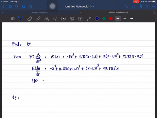Open the thumbnail grid view
157x118 pixels.
(10, 7)
